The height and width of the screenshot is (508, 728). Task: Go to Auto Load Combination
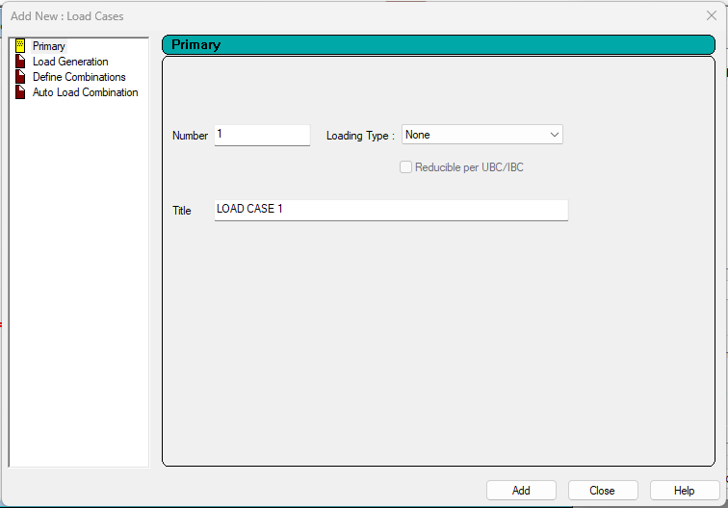coord(85,91)
